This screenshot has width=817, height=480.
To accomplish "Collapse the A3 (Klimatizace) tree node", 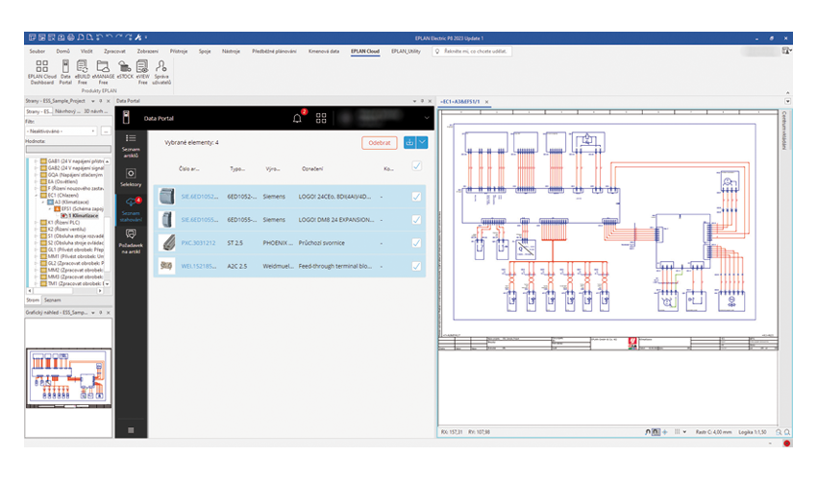I will pos(43,202).
